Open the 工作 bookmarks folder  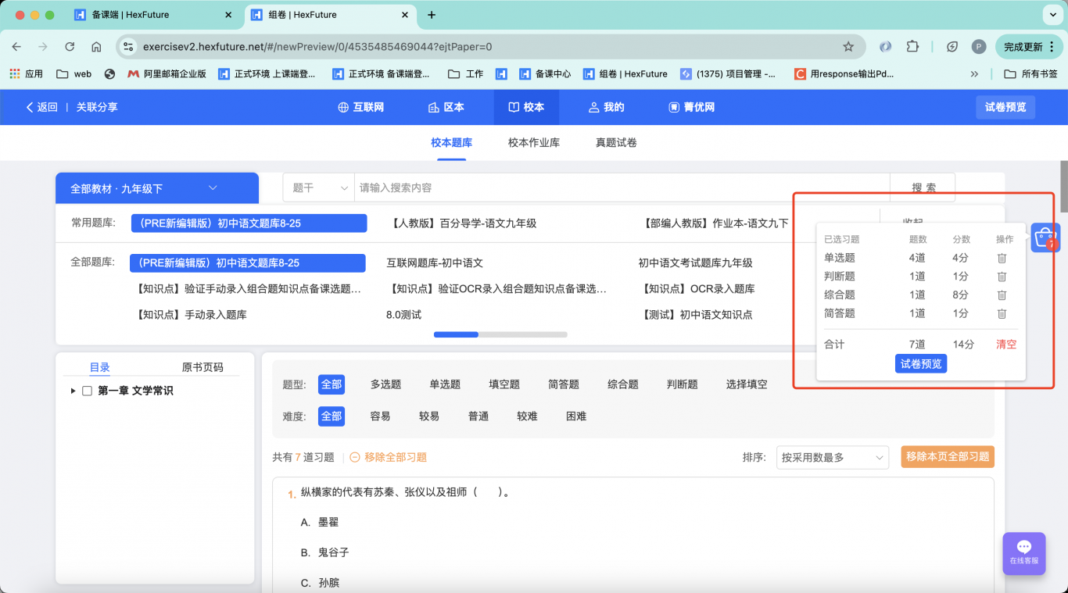pos(466,74)
